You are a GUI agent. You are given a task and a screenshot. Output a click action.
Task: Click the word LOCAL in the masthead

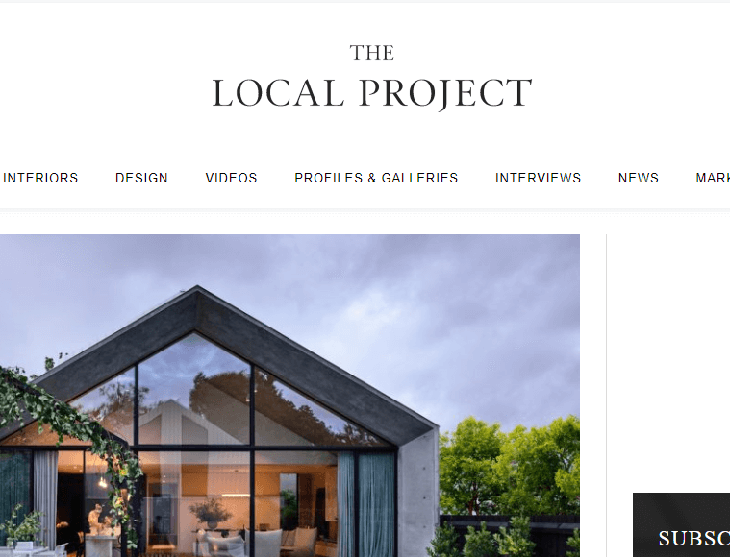point(278,93)
